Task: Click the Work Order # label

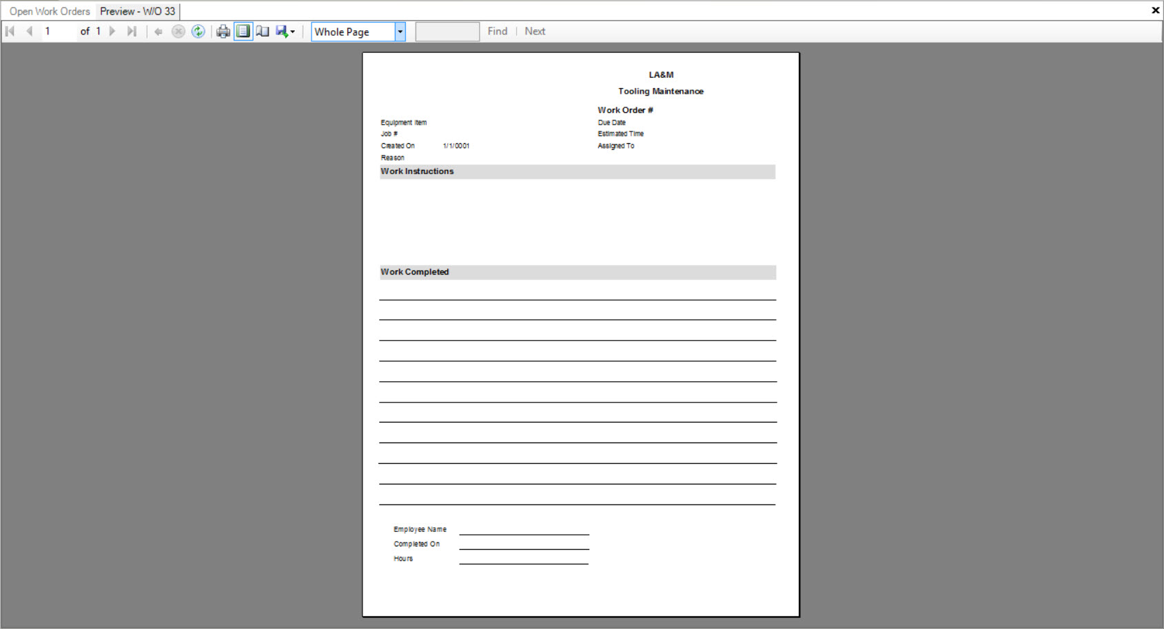Action: 625,110
